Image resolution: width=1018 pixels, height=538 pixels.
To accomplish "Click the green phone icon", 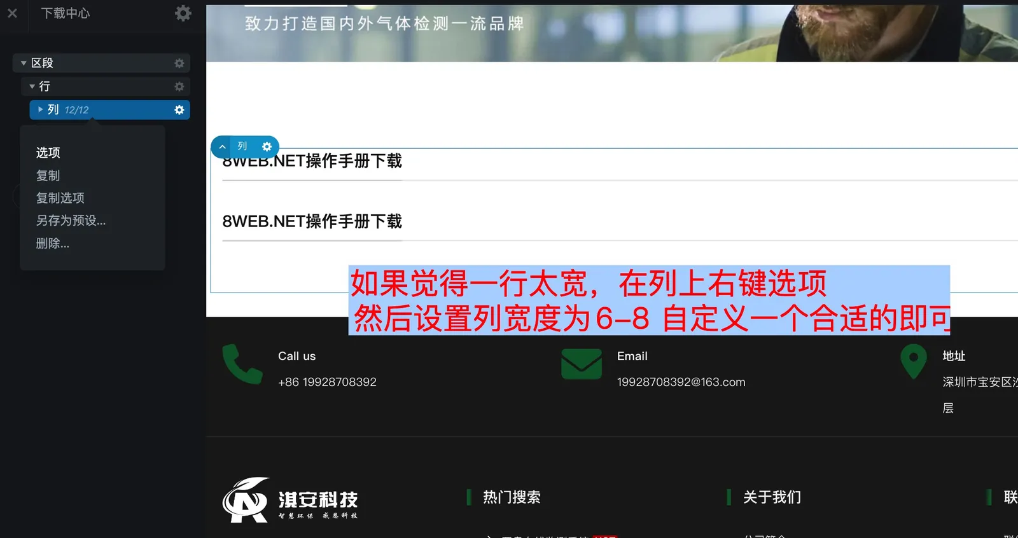I will (242, 364).
